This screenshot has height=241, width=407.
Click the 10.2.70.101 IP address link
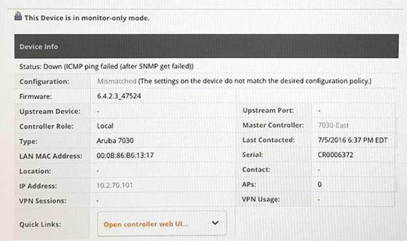coord(115,185)
